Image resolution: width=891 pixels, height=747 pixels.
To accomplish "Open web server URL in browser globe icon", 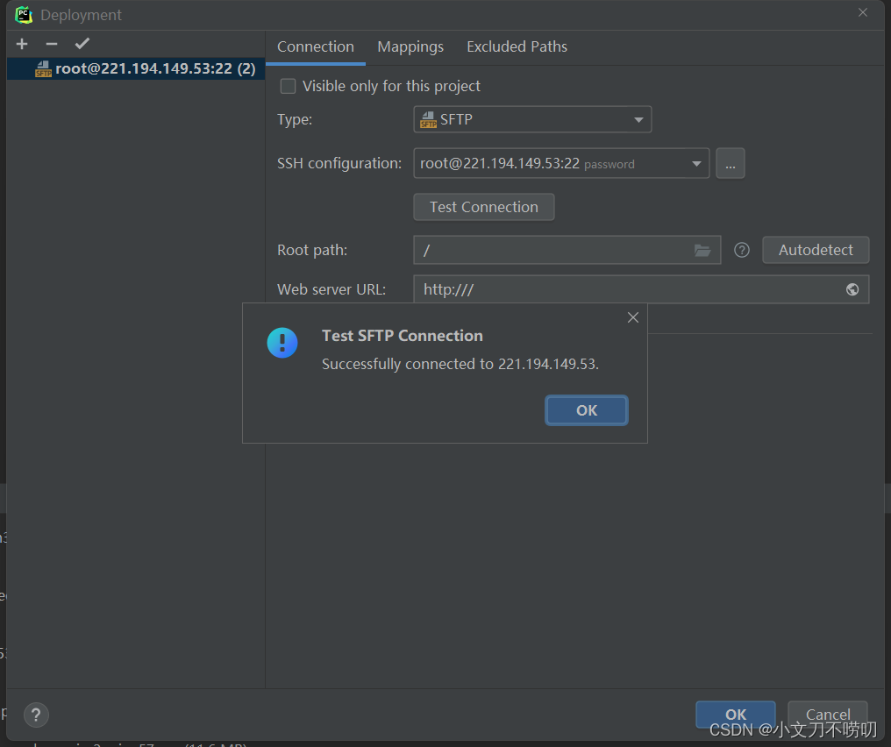I will click(852, 289).
